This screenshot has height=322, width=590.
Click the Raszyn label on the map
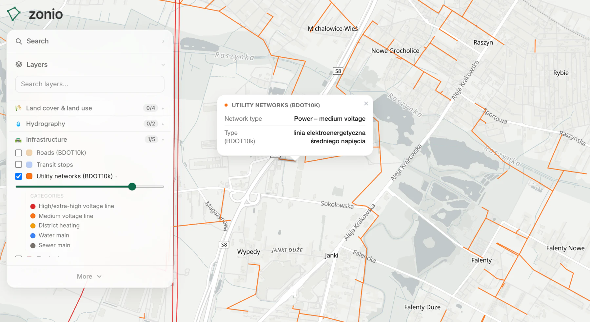tap(483, 43)
